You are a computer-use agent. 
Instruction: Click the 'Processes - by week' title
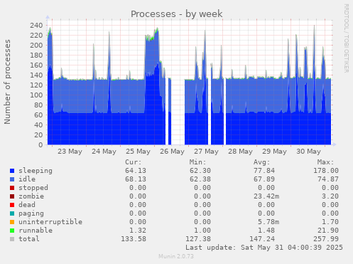coord(177,14)
